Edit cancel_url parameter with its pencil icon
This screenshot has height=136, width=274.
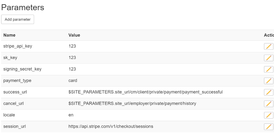tap(269, 104)
